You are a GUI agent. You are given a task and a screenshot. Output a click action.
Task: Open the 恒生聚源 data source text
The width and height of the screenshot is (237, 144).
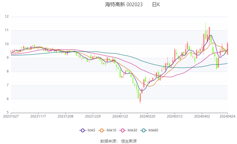(129, 141)
